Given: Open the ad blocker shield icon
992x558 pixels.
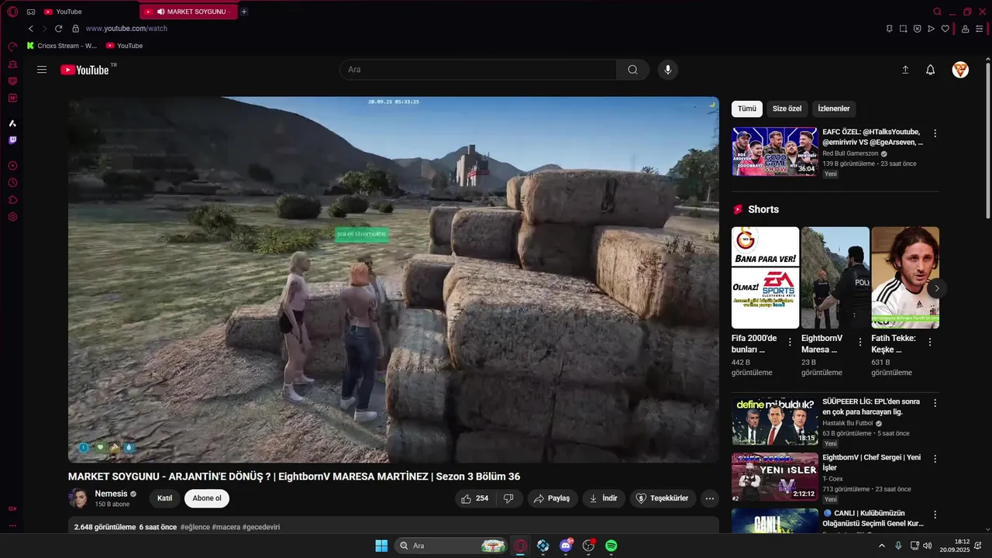Looking at the screenshot, I should click(917, 29).
